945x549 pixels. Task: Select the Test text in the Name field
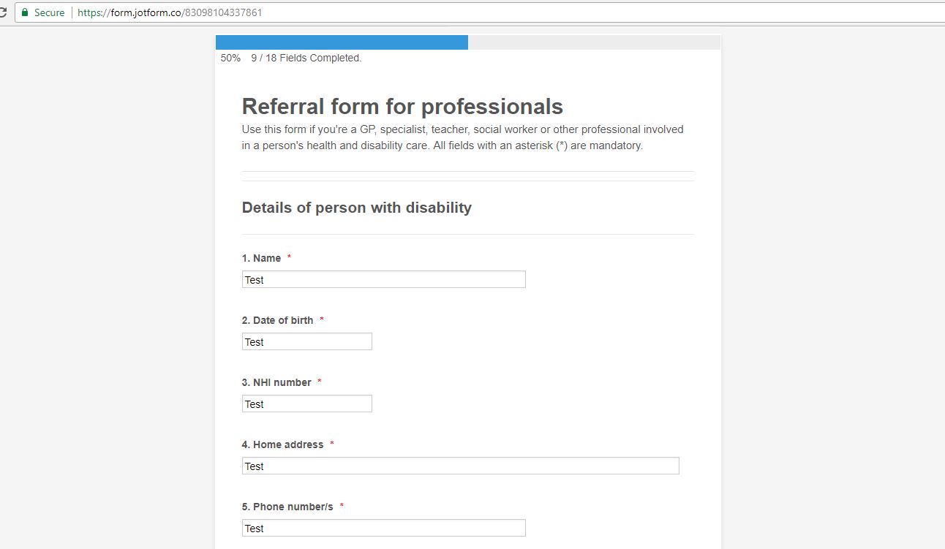click(253, 279)
